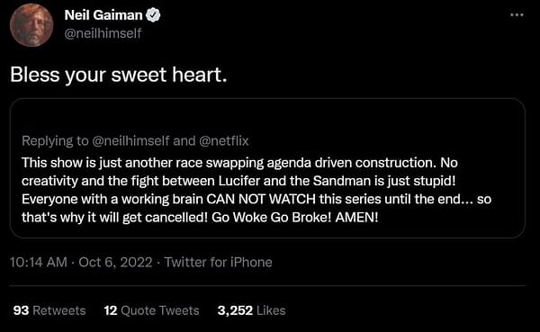Click the quote tweets count number 12
Screen dimensions: 540x332
pos(111,310)
